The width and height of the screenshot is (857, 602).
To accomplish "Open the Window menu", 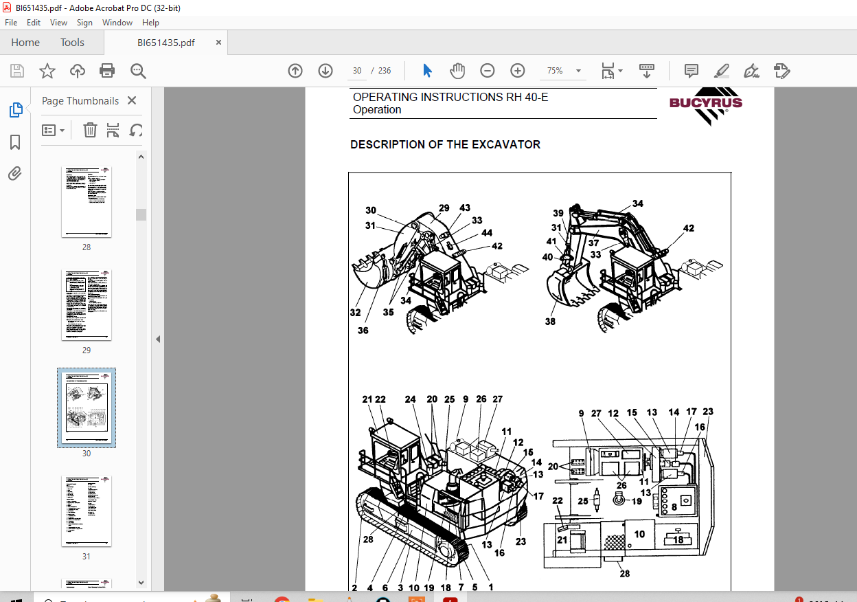I will (117, 23).
